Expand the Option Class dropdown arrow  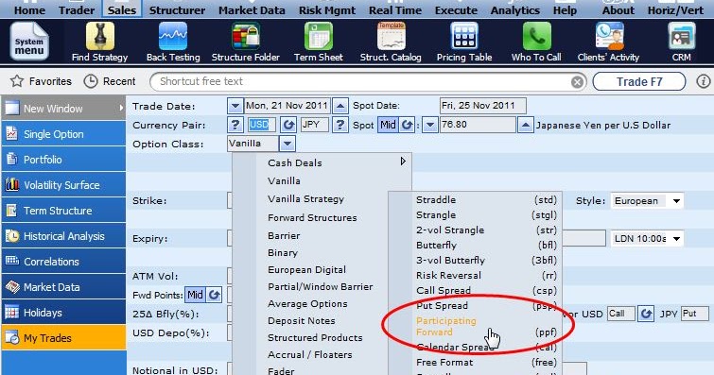click(287, 144)
